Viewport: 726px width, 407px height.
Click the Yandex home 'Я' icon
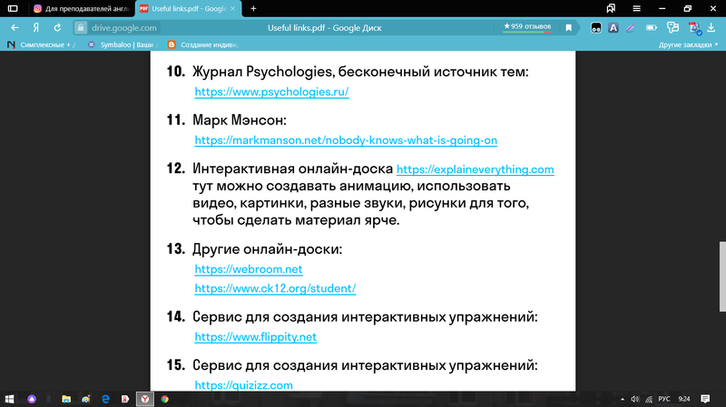36,28
